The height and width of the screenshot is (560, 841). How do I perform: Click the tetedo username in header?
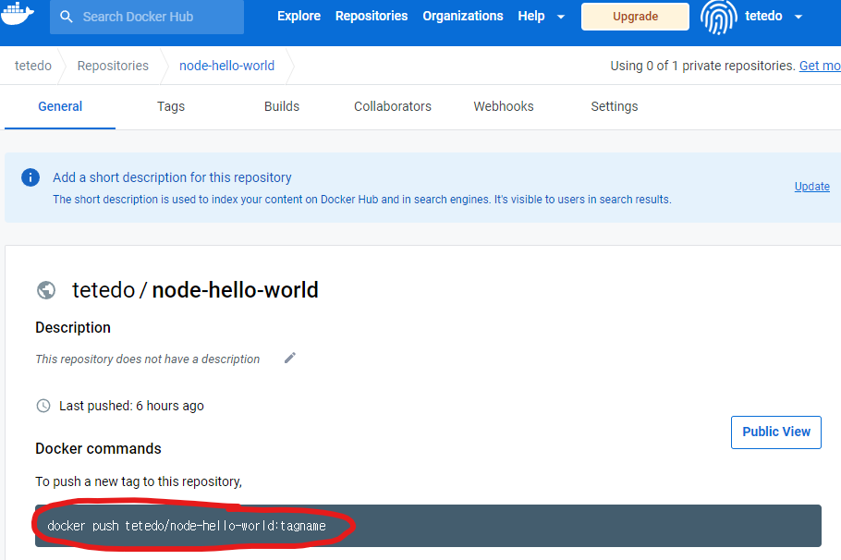[x=763, y=16]
